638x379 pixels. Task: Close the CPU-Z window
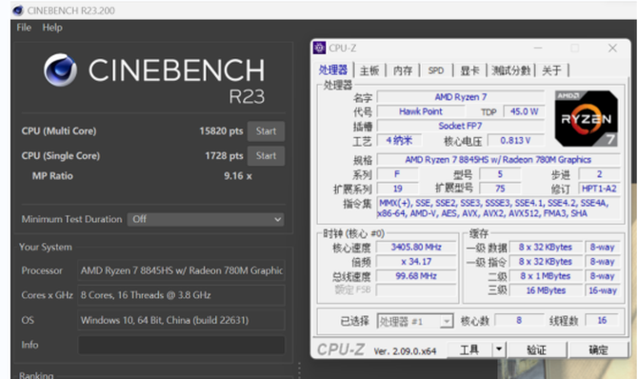click(x=612, y=48)
